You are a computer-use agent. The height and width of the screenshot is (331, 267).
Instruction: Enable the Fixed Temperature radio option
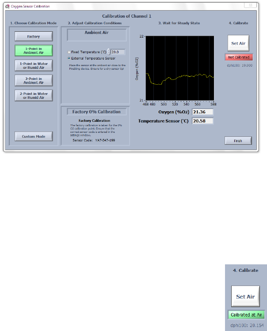coord(69,52)
